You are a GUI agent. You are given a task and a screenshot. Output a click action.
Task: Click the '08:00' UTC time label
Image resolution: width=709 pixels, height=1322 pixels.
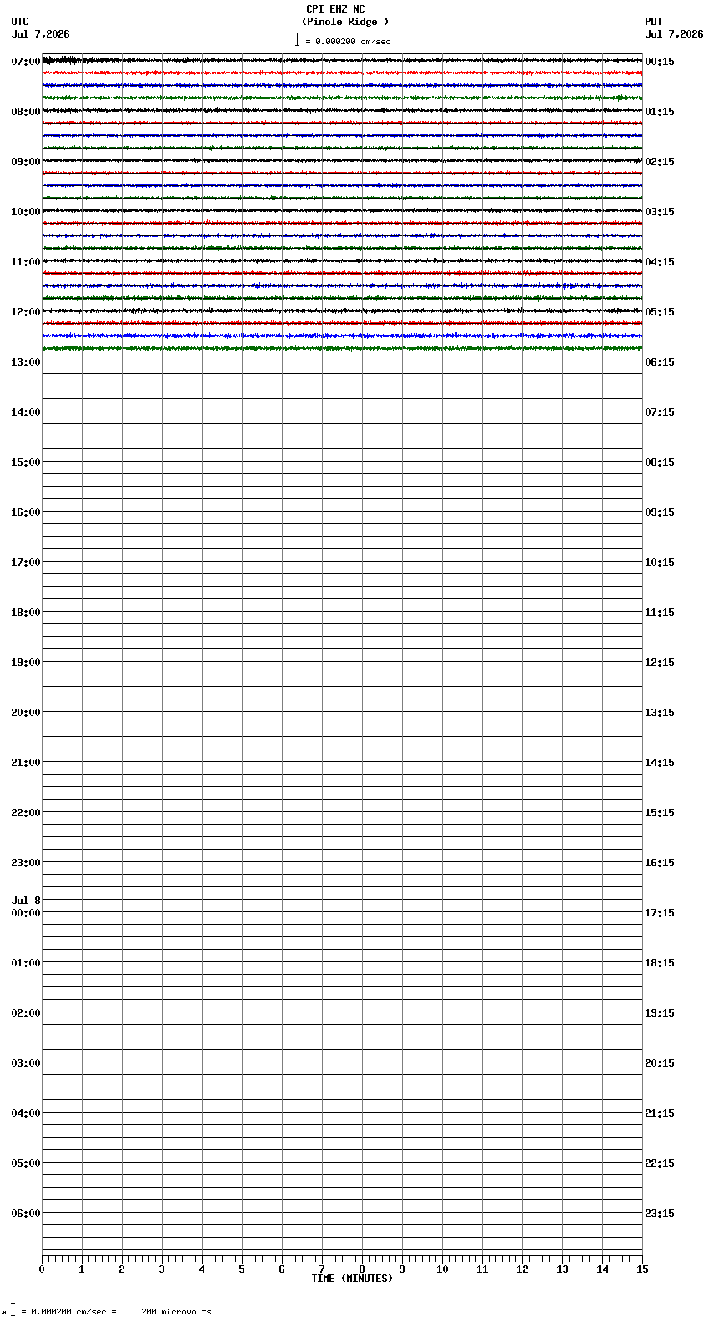tap(26, 112)
